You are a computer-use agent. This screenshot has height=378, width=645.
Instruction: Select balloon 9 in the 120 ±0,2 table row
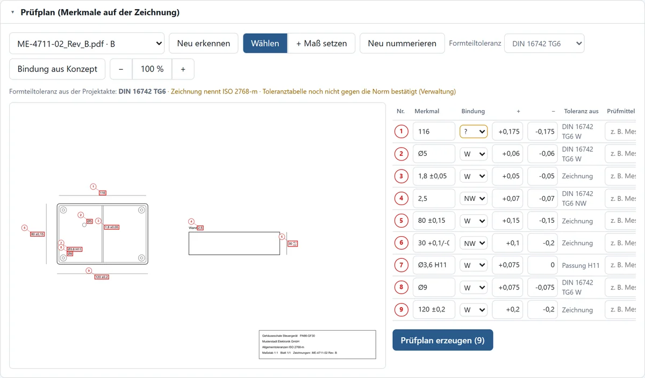pos(401,310)
